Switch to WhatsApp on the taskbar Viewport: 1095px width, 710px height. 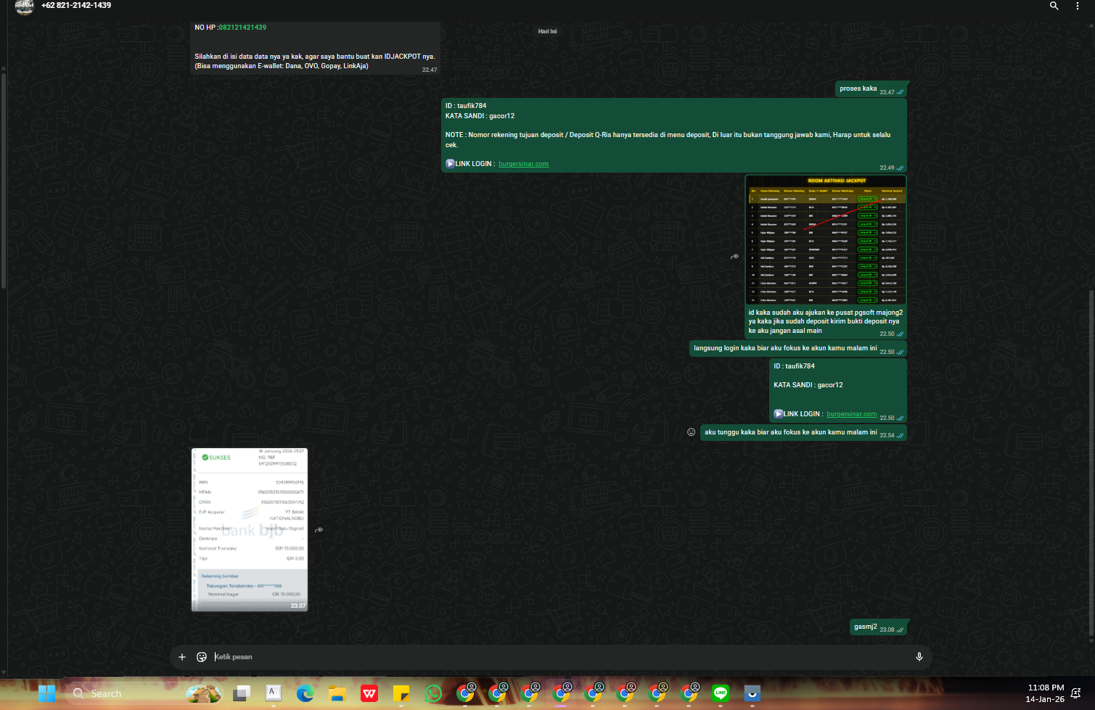(x=433, y=694)
